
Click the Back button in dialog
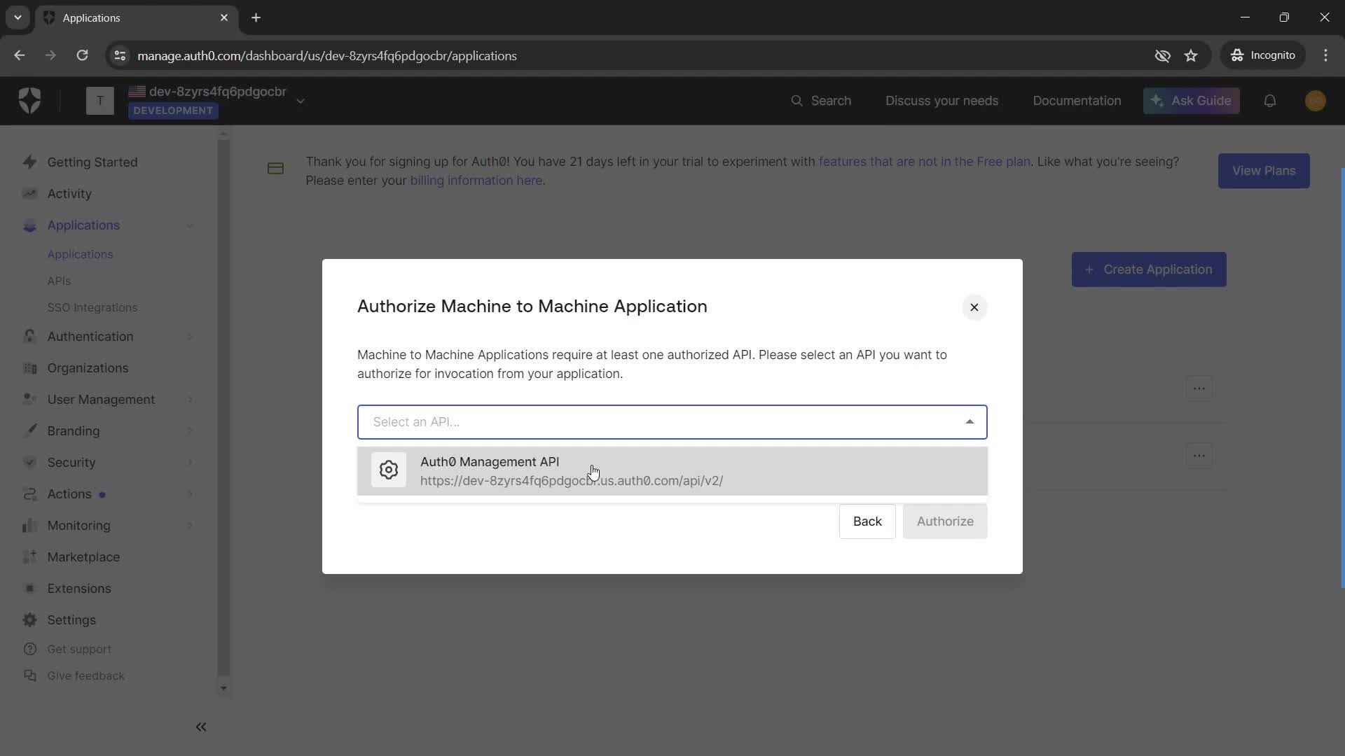click(x=867, y=521)
